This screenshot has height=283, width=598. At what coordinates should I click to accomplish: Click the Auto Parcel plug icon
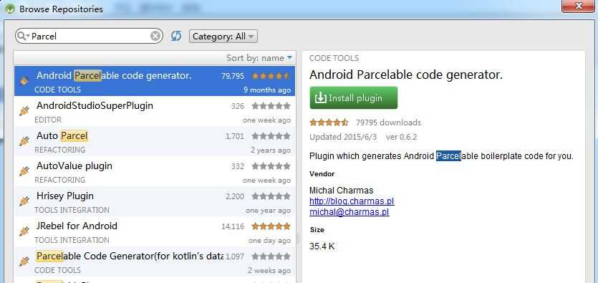24,141
